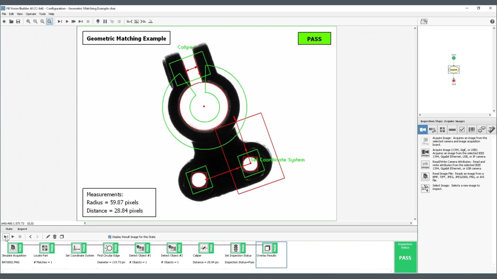Click the run-until-failure icon in the top toolbar

[x=81, y=21]
